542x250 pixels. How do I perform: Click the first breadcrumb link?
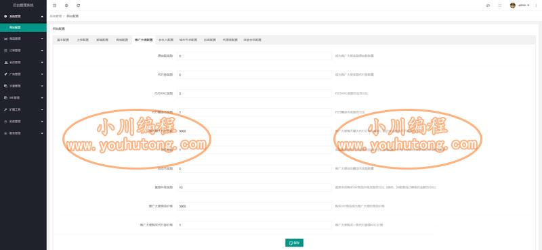[x=56, y=16]
